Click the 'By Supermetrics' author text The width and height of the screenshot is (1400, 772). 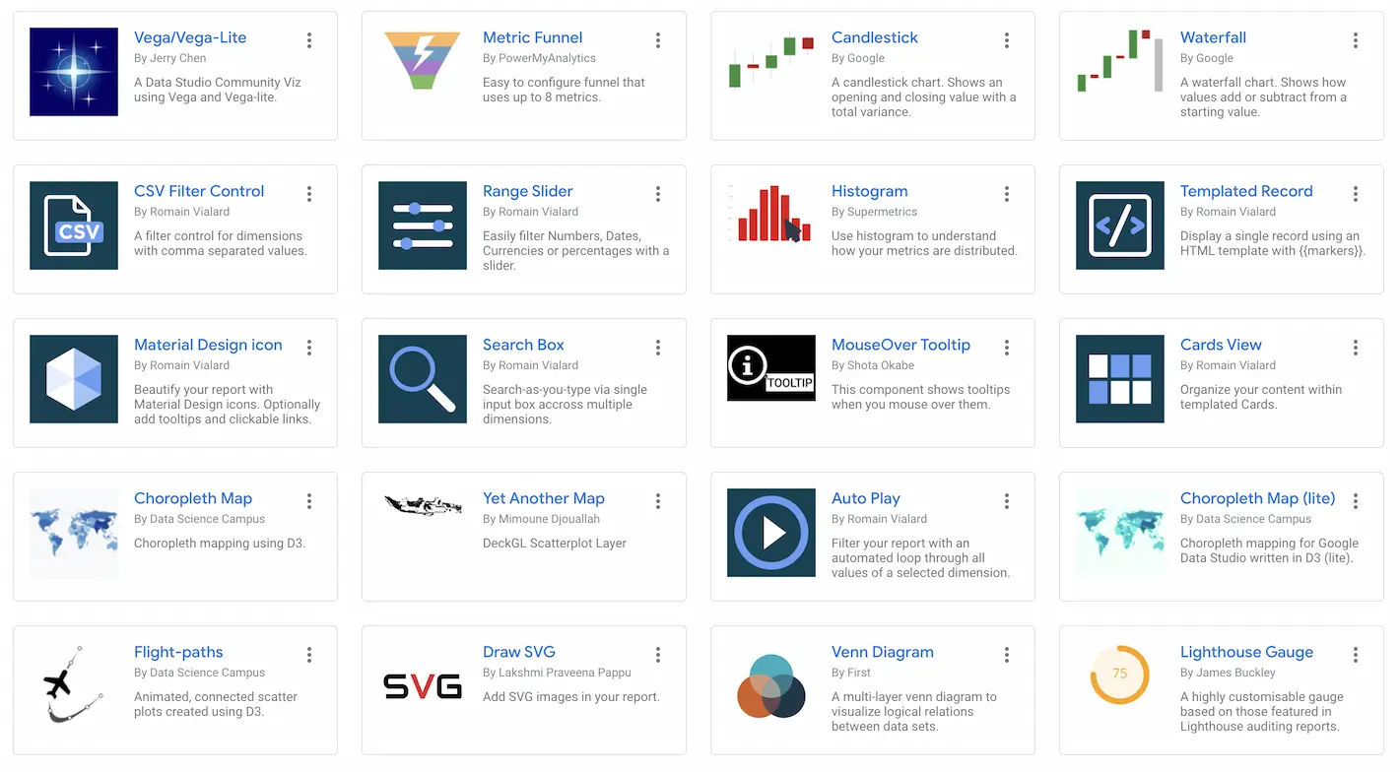(874, 212)
